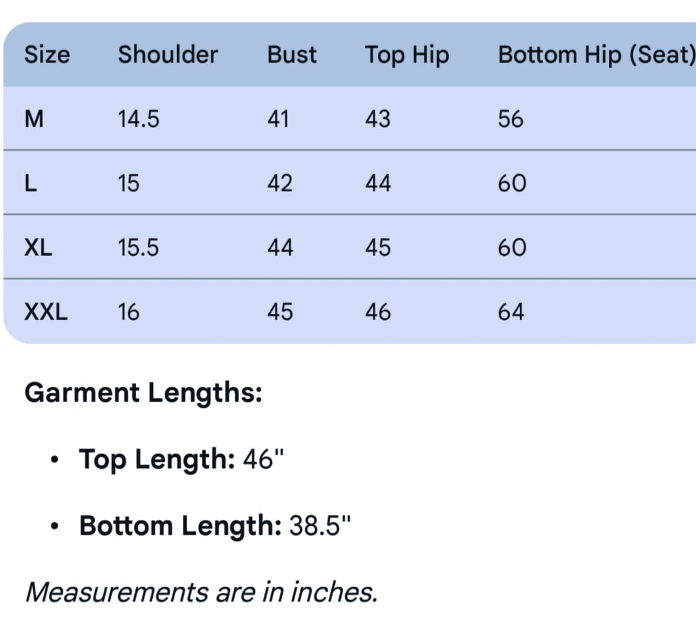Select the Bottom Hip (Seat) header

(596, 55)
